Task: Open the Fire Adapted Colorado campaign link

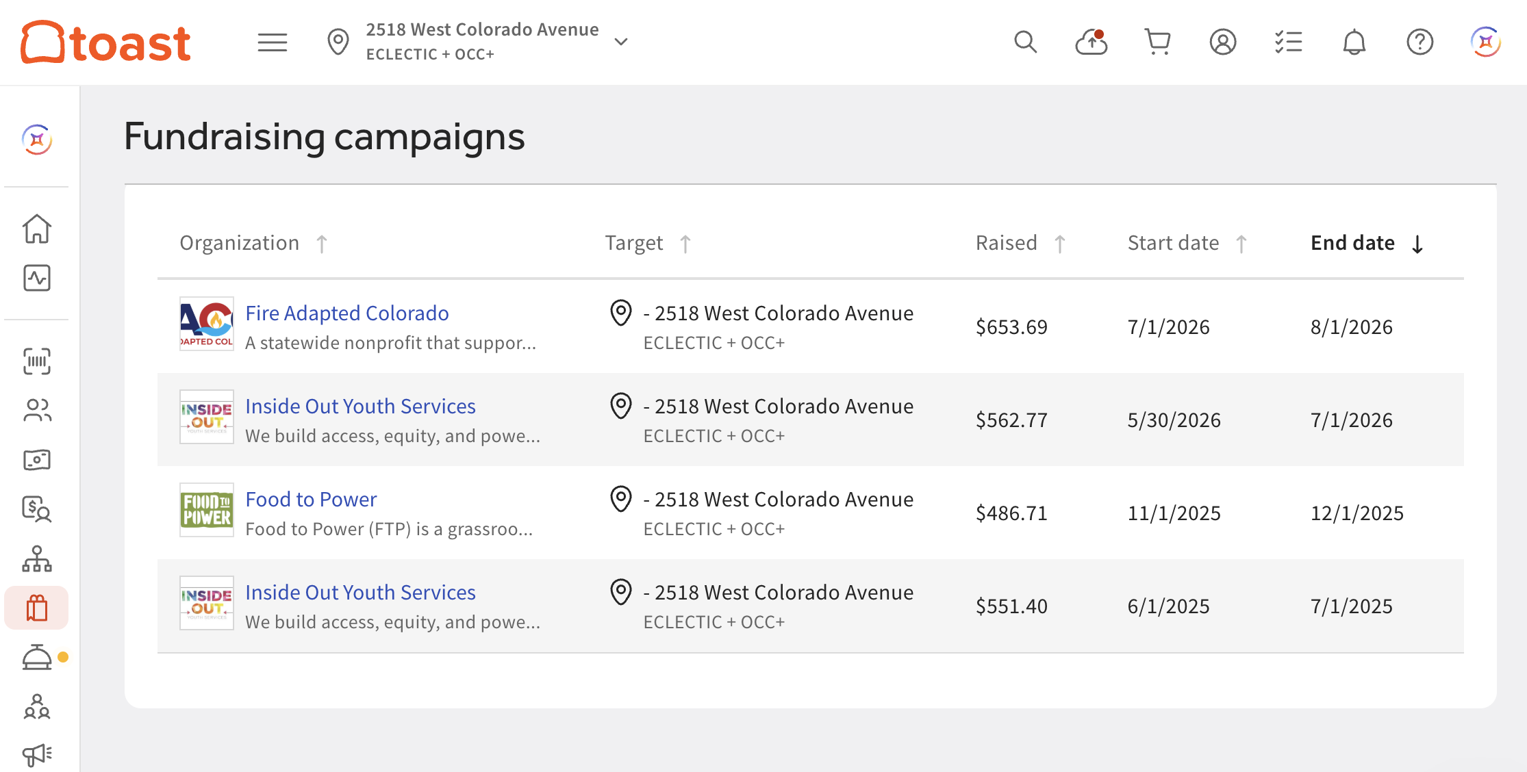Action: [x=347, y=313]
